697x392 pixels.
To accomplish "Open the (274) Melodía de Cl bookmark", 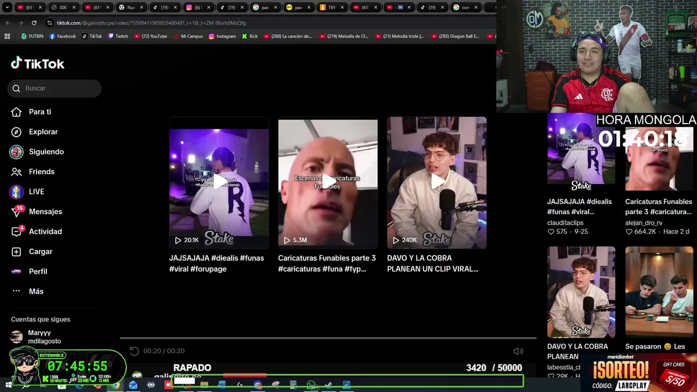I will coord(344,36).
